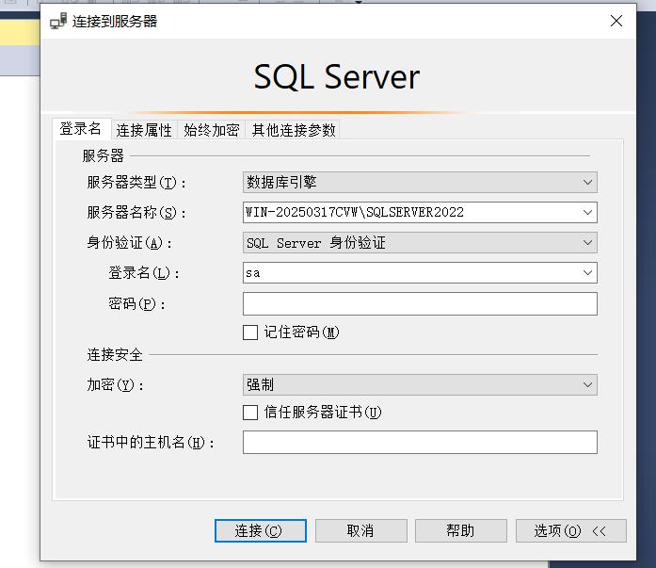
Task: Expand the 登录名 dropdown arrow
Action: [587, 273]
